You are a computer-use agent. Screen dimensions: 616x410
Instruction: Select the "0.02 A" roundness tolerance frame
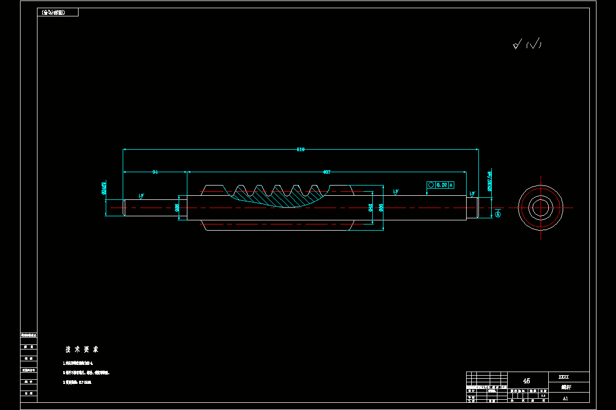[x=440, y=185]
